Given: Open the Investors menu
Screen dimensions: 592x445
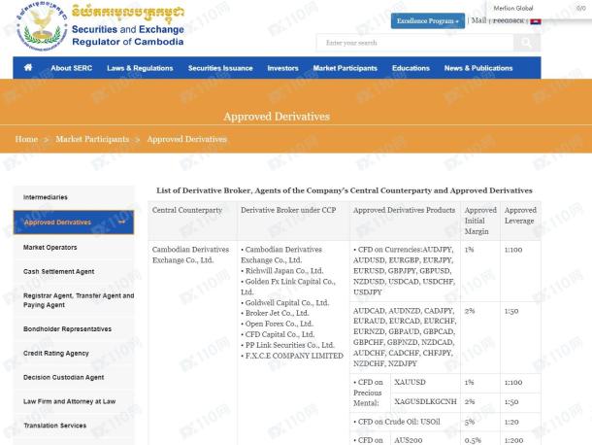Looking at the screenshot, I should [282, 68].
